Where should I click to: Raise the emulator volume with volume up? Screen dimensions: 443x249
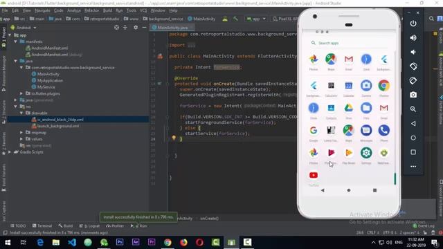coord(413,38)
